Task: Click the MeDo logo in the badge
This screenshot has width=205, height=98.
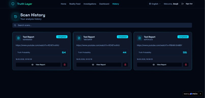Action: [x=194, y=94]
